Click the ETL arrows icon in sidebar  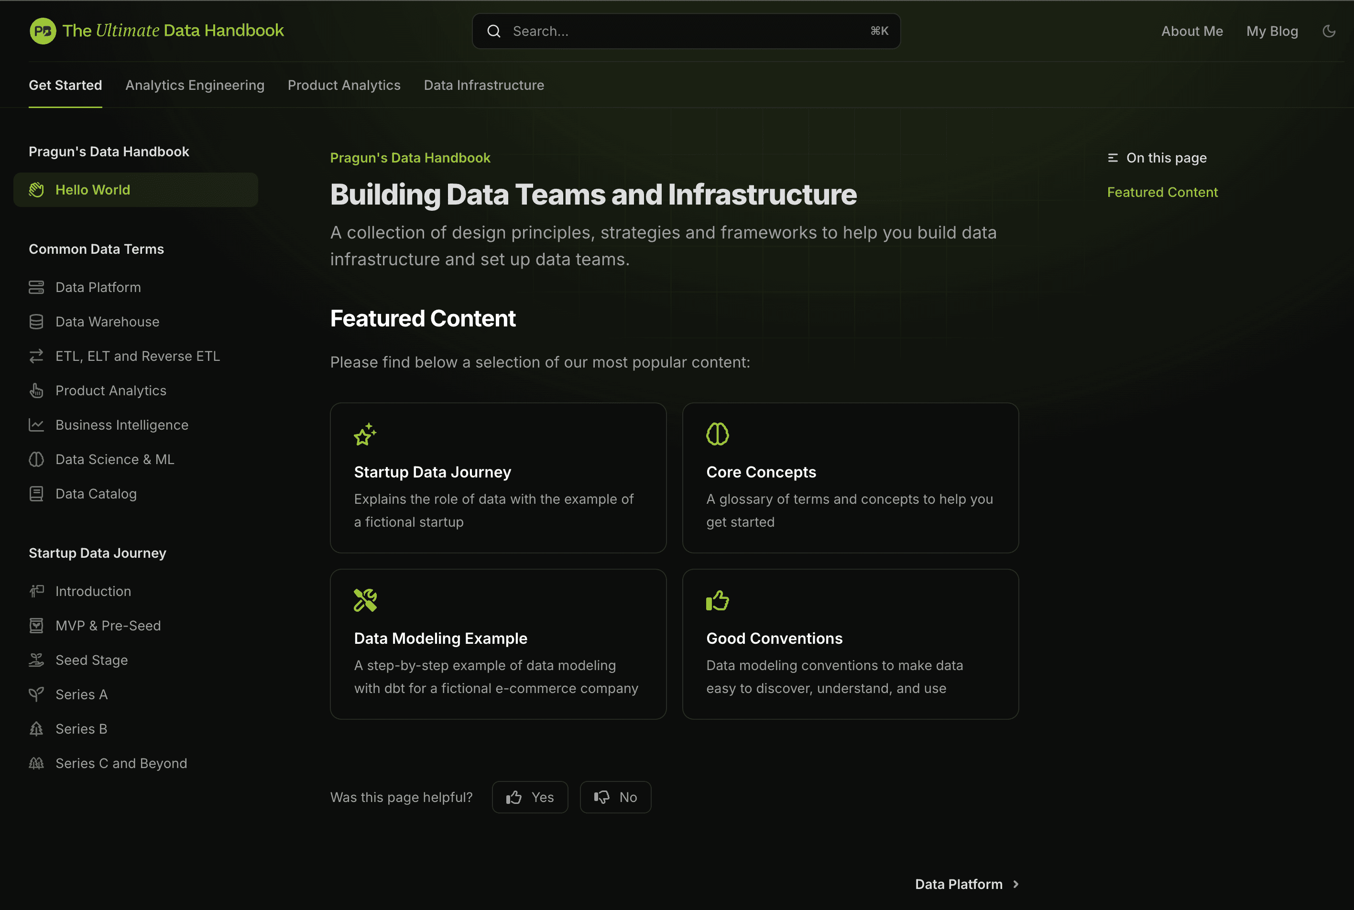[36, 357]
